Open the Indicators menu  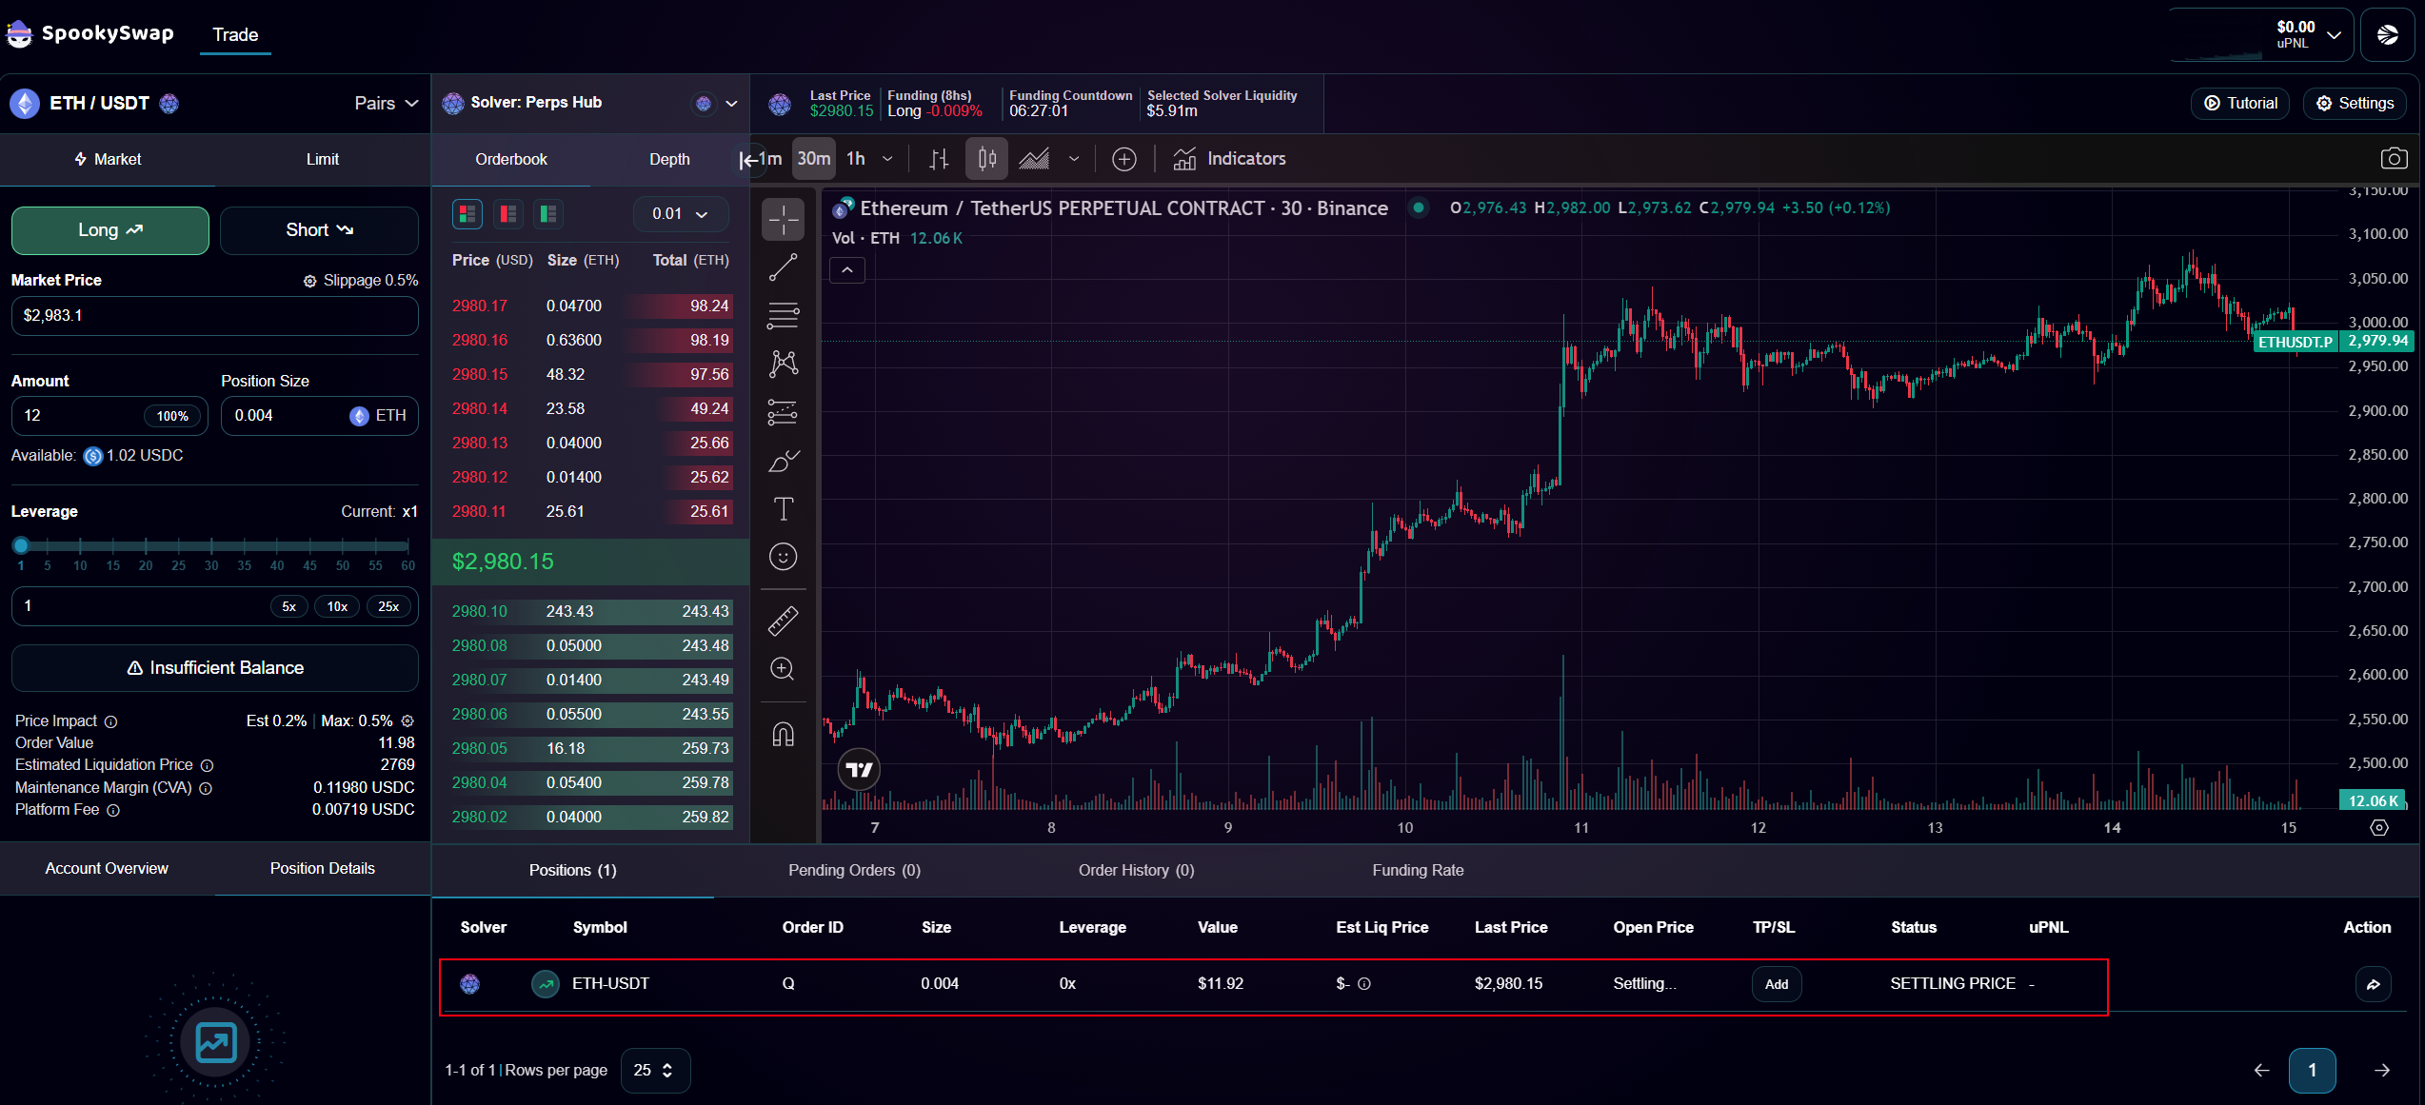click(1229, 159)
